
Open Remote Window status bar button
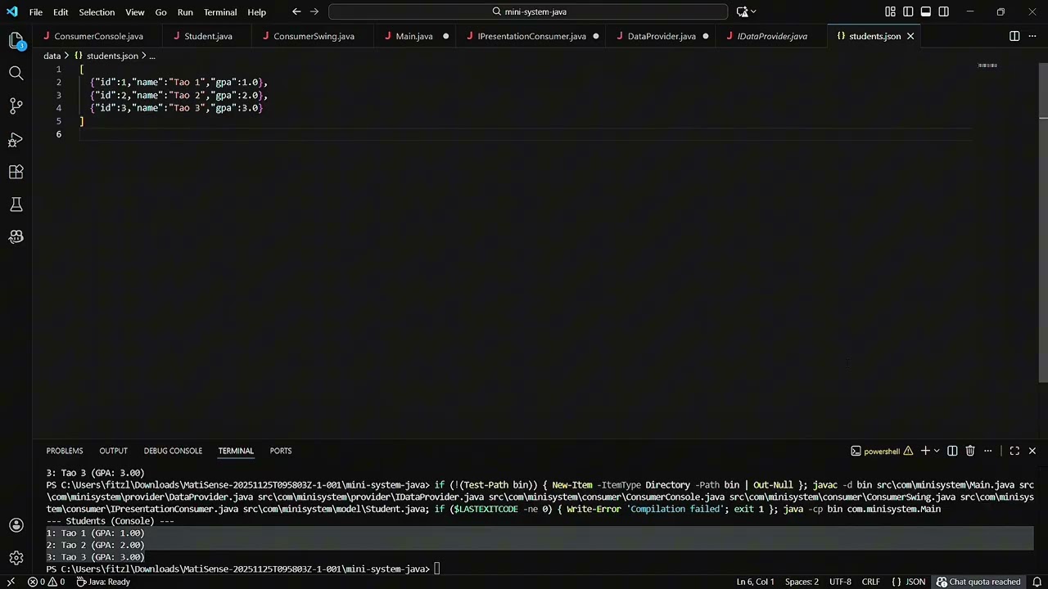(11, 582)
